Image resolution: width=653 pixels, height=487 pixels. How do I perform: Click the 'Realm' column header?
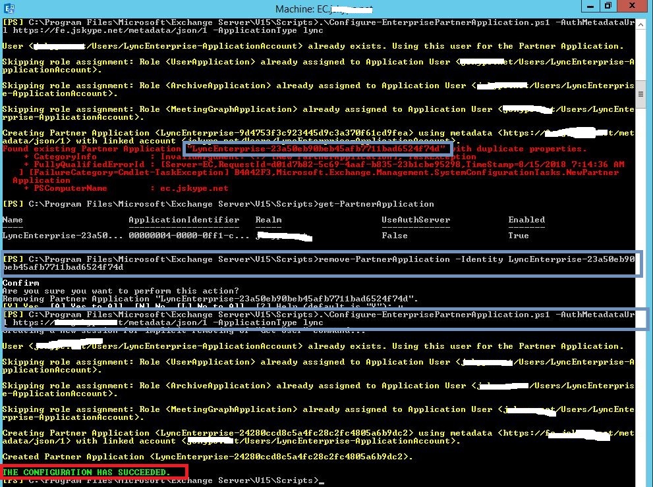(268, 220)
